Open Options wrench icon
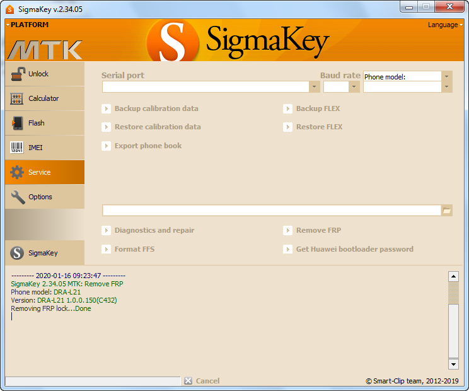469x391 pixels. 18,197
